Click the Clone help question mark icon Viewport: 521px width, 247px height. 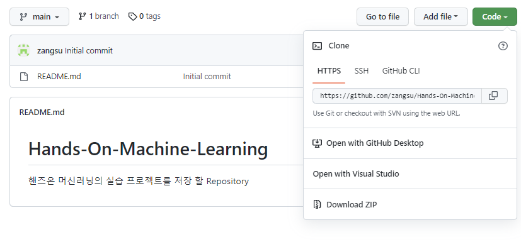(503, 46)
